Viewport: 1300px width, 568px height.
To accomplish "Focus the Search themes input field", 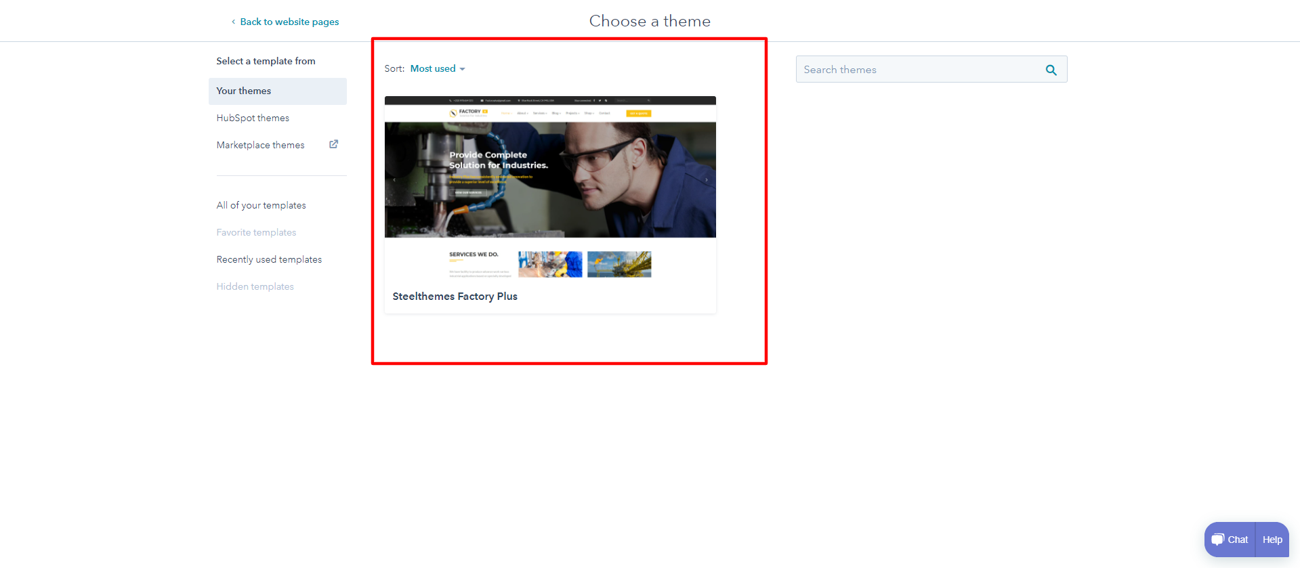I will 918,69.
